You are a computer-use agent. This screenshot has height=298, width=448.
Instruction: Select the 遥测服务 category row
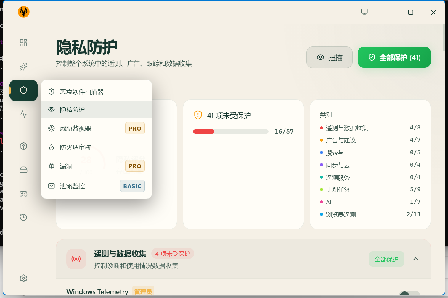point(370,177)
